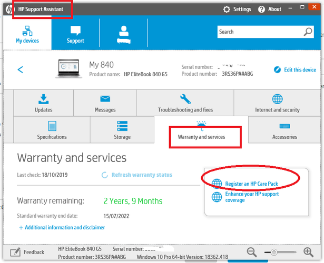Click the 'HP Support Assistant' title text

click(x=41, y=9)
